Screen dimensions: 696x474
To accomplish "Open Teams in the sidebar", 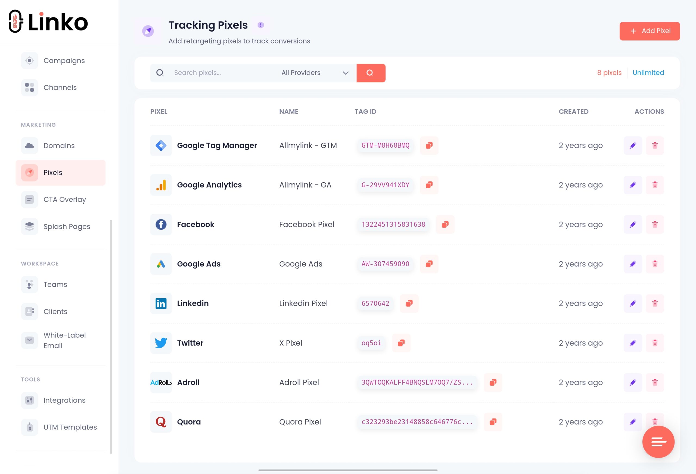I will (61, 284).
